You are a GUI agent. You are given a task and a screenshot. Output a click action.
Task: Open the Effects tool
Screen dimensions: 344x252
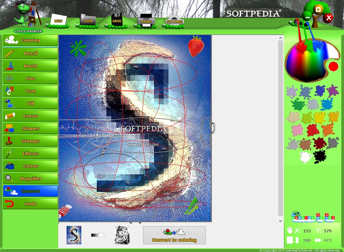tap(31, 154)
